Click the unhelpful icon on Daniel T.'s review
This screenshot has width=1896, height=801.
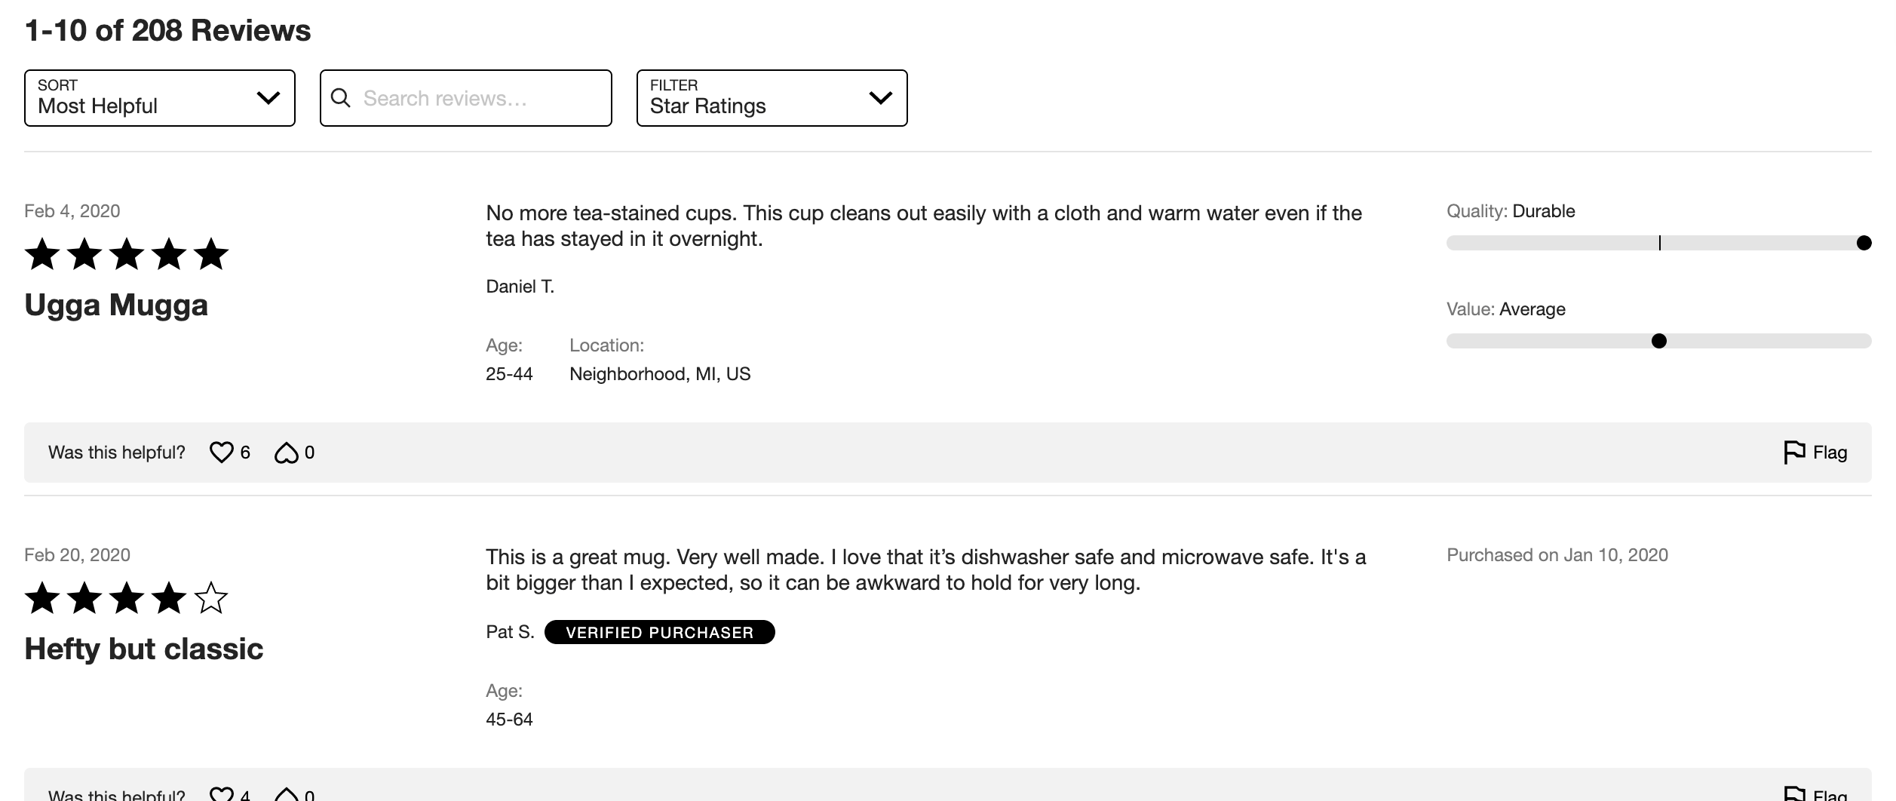click(286, 453)
